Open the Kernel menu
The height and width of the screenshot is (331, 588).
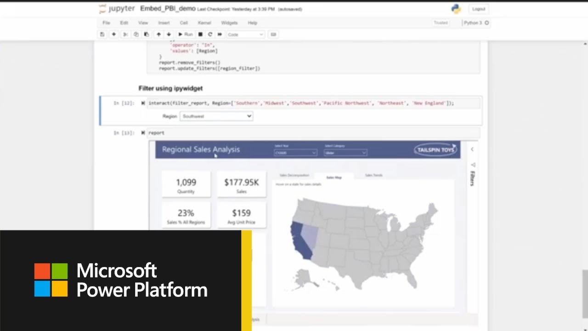tap(204, 23)
